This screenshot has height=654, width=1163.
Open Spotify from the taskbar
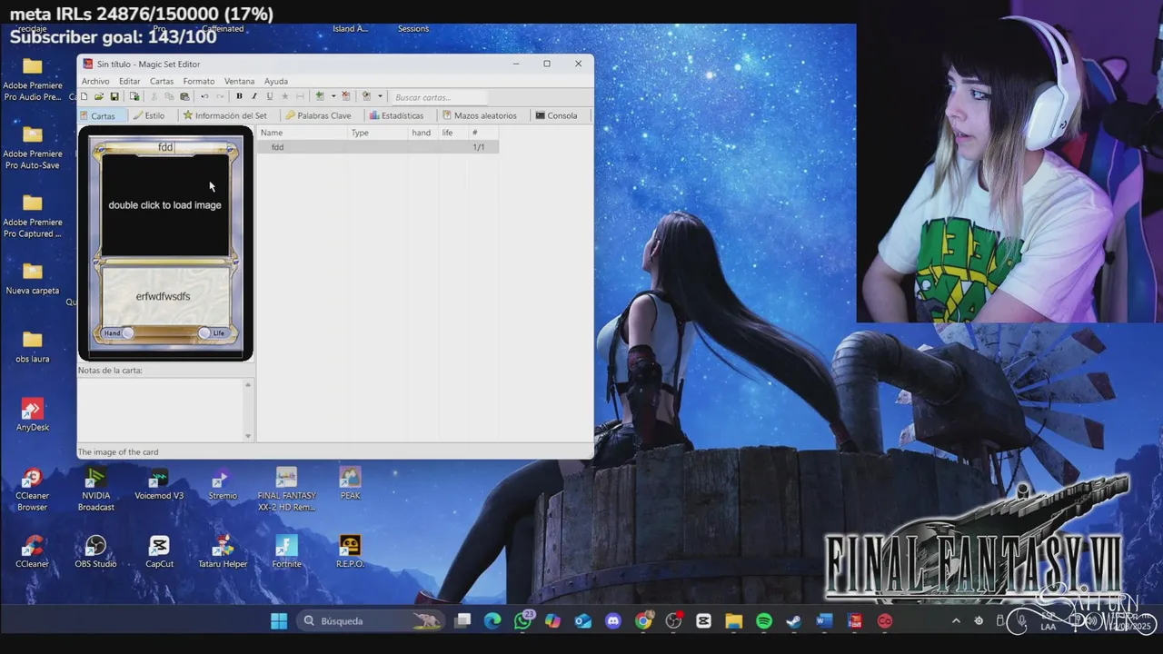coord(764,621)
